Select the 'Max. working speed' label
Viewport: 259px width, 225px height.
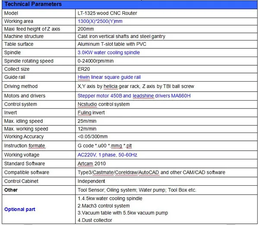click(x=26, y=129)
